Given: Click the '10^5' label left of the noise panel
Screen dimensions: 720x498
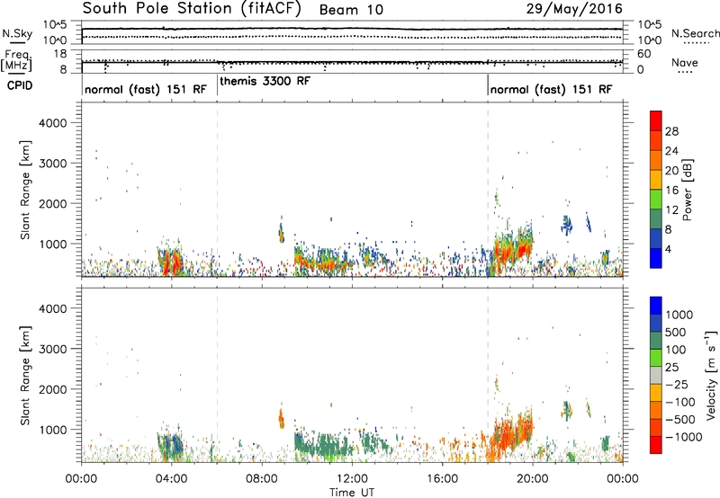Looking at the screenshot, I should coord(55,25).
